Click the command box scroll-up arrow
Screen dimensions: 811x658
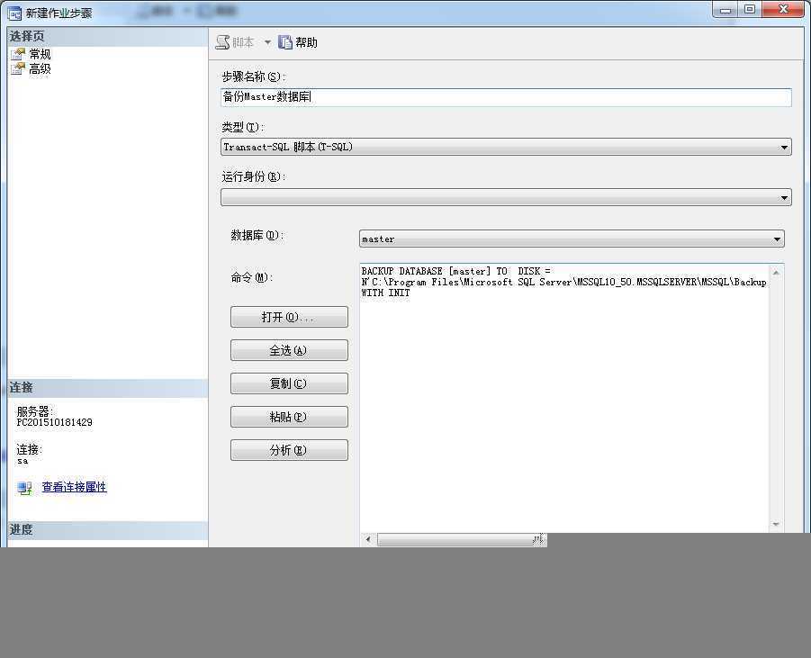pos(777,272)
